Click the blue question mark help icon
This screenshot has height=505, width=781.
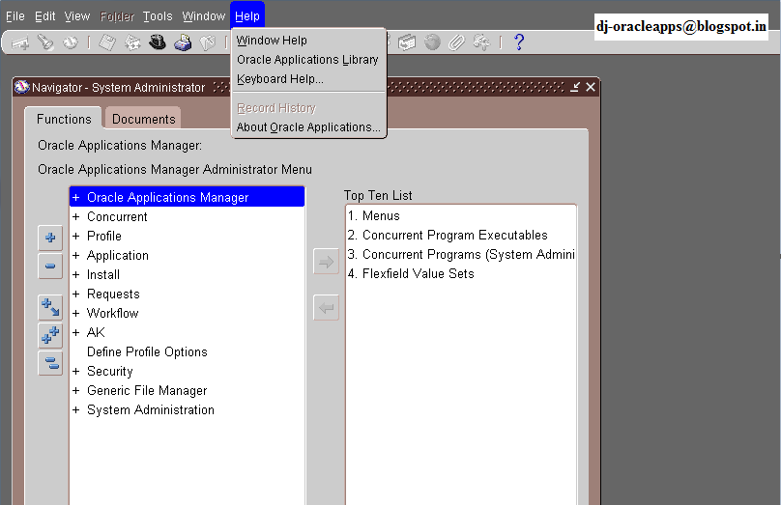pyautogui.click(x=518, y=42)
